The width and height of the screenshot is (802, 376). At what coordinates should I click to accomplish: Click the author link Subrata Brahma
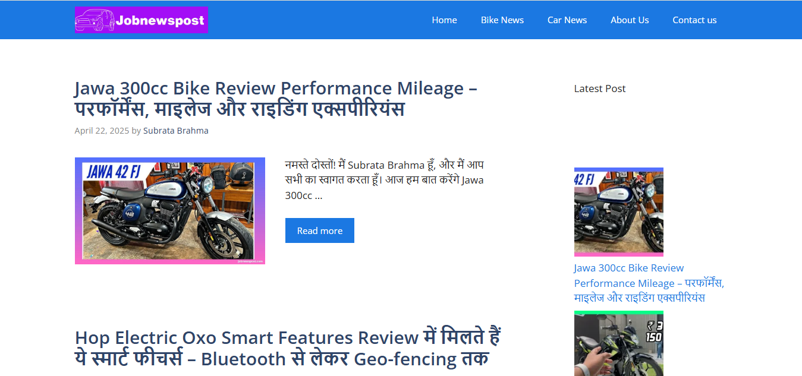(176, 131)
